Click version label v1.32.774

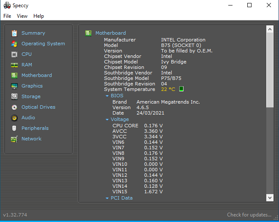15,215
